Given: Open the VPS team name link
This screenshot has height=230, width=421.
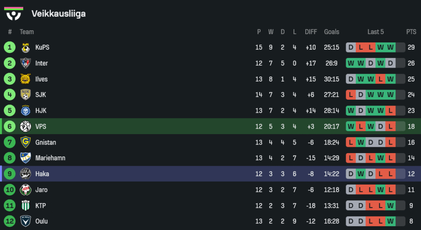Looking at the screenshot, I should 41,127.
